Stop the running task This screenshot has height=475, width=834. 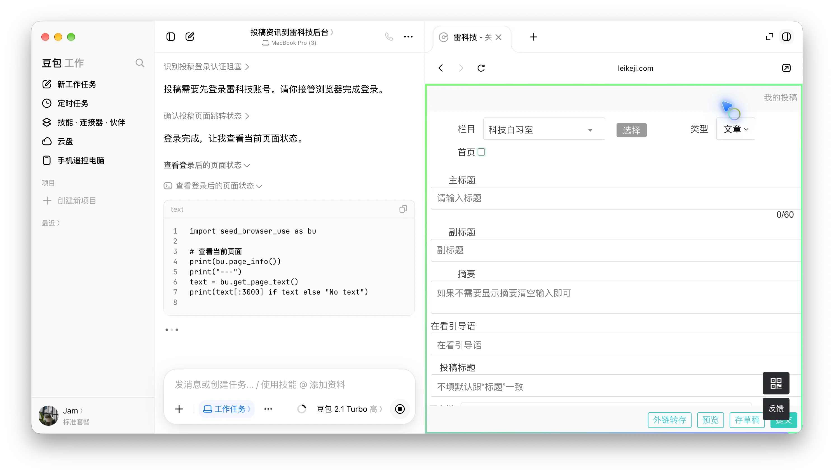pos(400,409)
